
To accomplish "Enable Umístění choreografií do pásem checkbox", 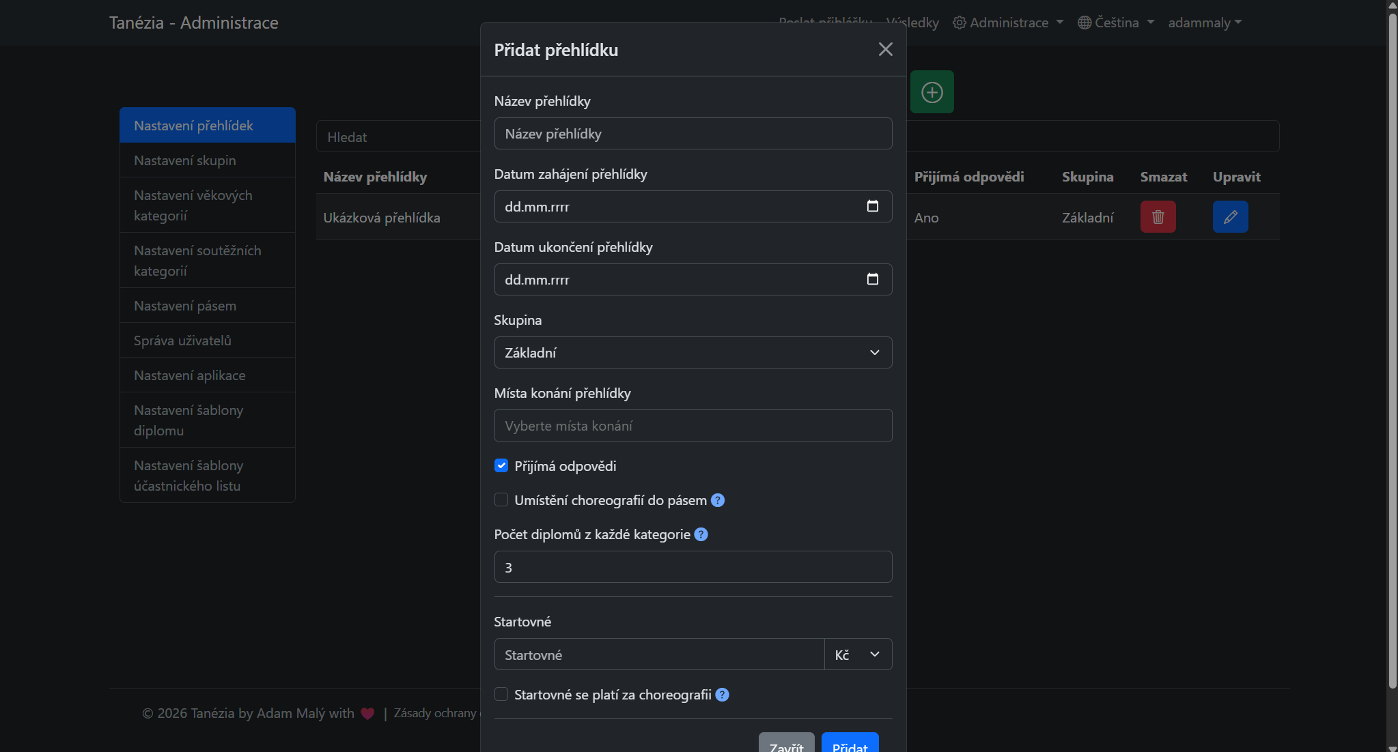I will 501,500.
